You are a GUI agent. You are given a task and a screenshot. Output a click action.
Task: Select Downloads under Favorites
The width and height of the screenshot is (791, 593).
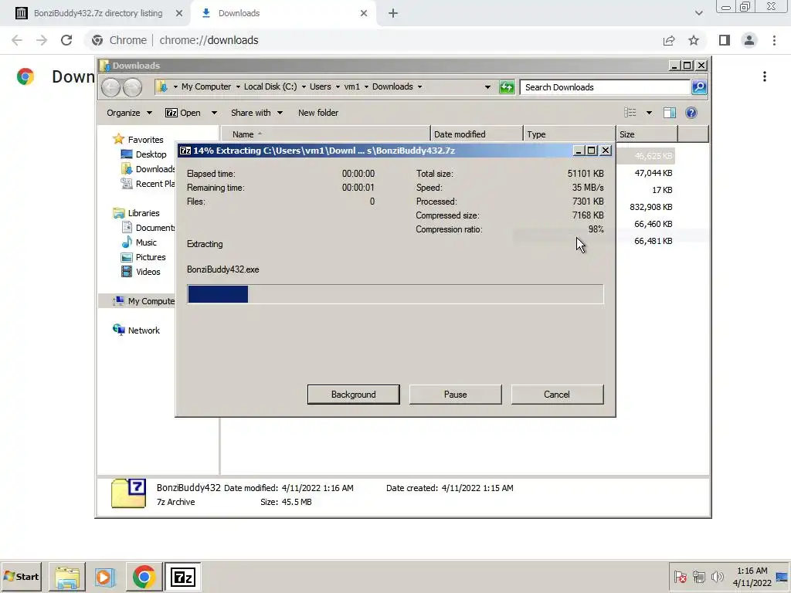click(148, 169)
